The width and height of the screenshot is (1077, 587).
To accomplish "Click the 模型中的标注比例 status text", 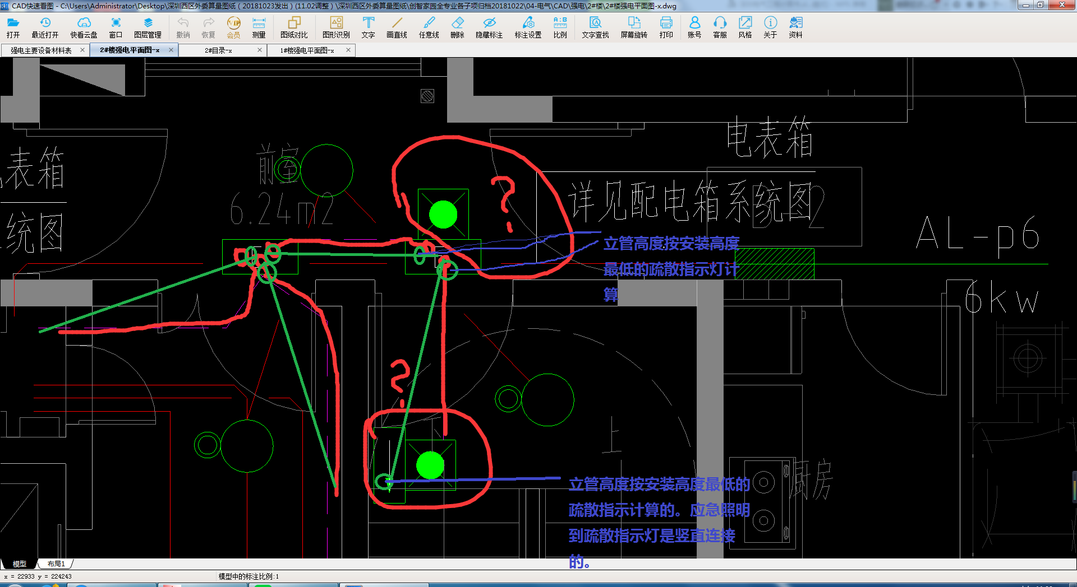I will coord(248,576).
